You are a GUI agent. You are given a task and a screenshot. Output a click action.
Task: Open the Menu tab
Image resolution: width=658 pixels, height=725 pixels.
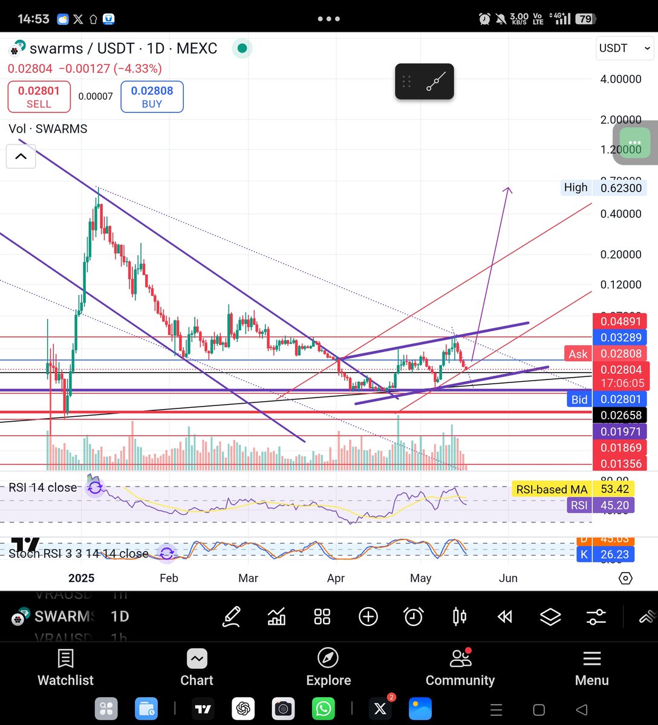click(x=592, y=668)
